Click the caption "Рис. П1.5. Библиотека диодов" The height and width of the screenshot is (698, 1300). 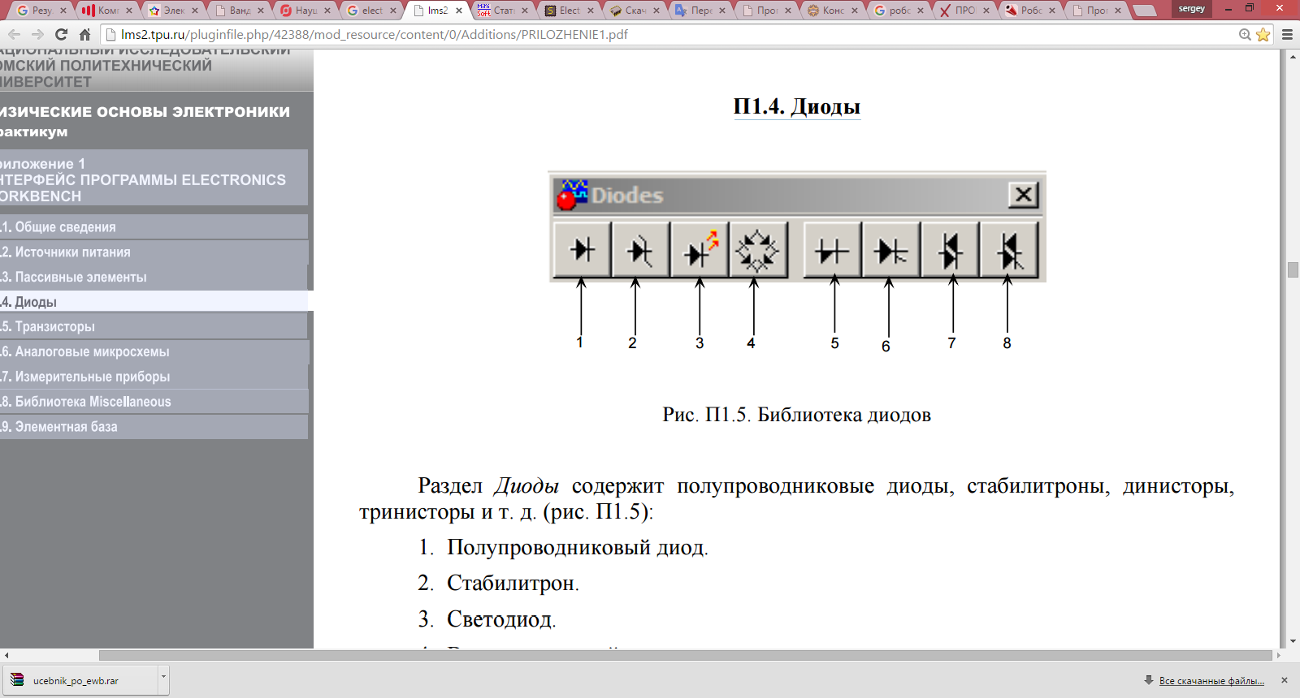[796, 415]
